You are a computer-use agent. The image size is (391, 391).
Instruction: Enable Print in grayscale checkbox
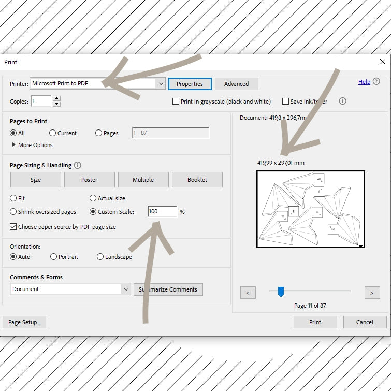pos(176,102)
